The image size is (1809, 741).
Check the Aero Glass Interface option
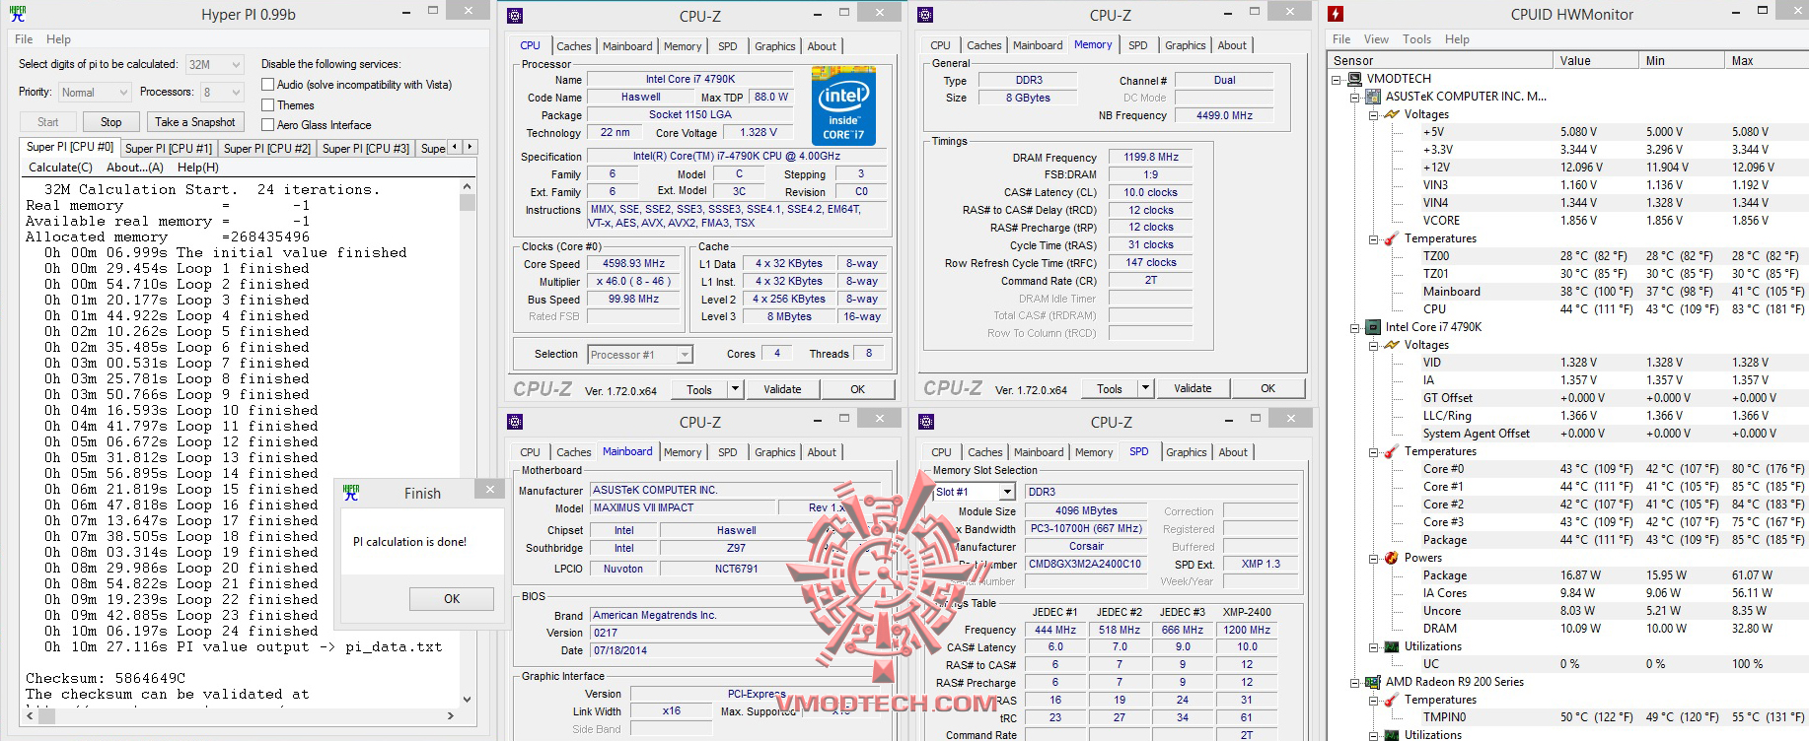(x=267, y=124)
